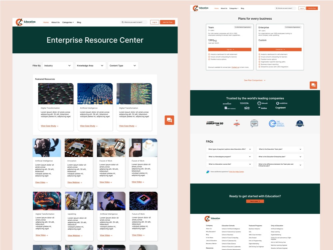
Task: Click Join for Free on Plans page
Action: click(312, 8)
